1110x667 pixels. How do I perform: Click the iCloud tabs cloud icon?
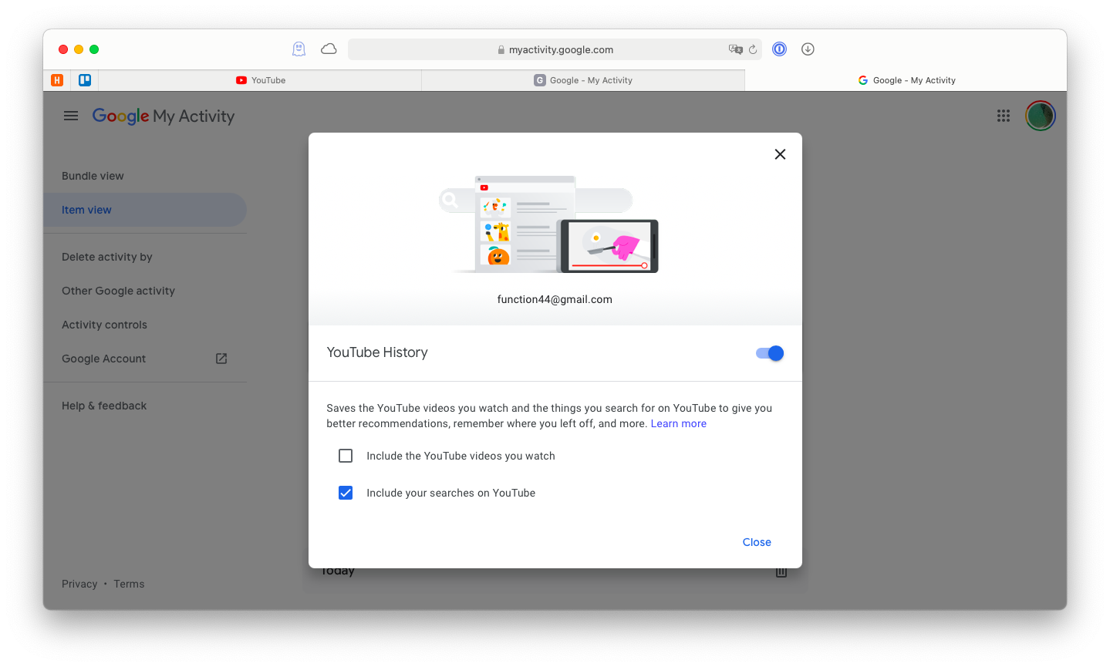[x=328, y=48]
